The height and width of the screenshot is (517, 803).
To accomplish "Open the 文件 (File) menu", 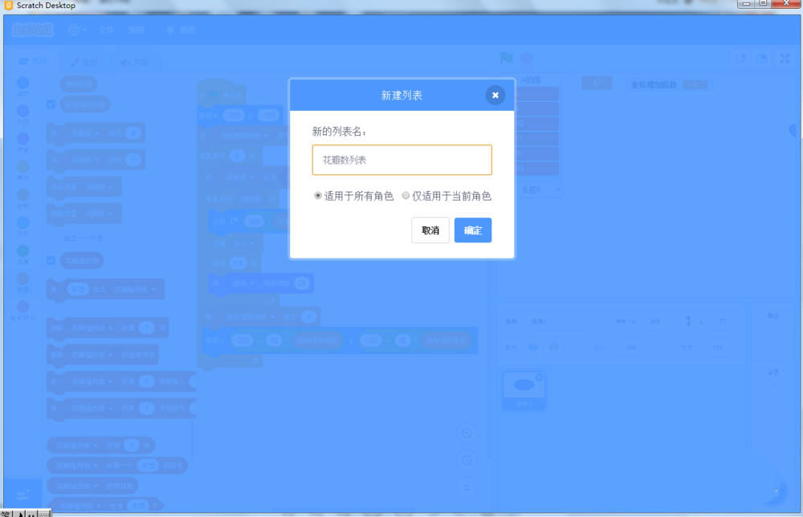I will (x=108, y=30).
